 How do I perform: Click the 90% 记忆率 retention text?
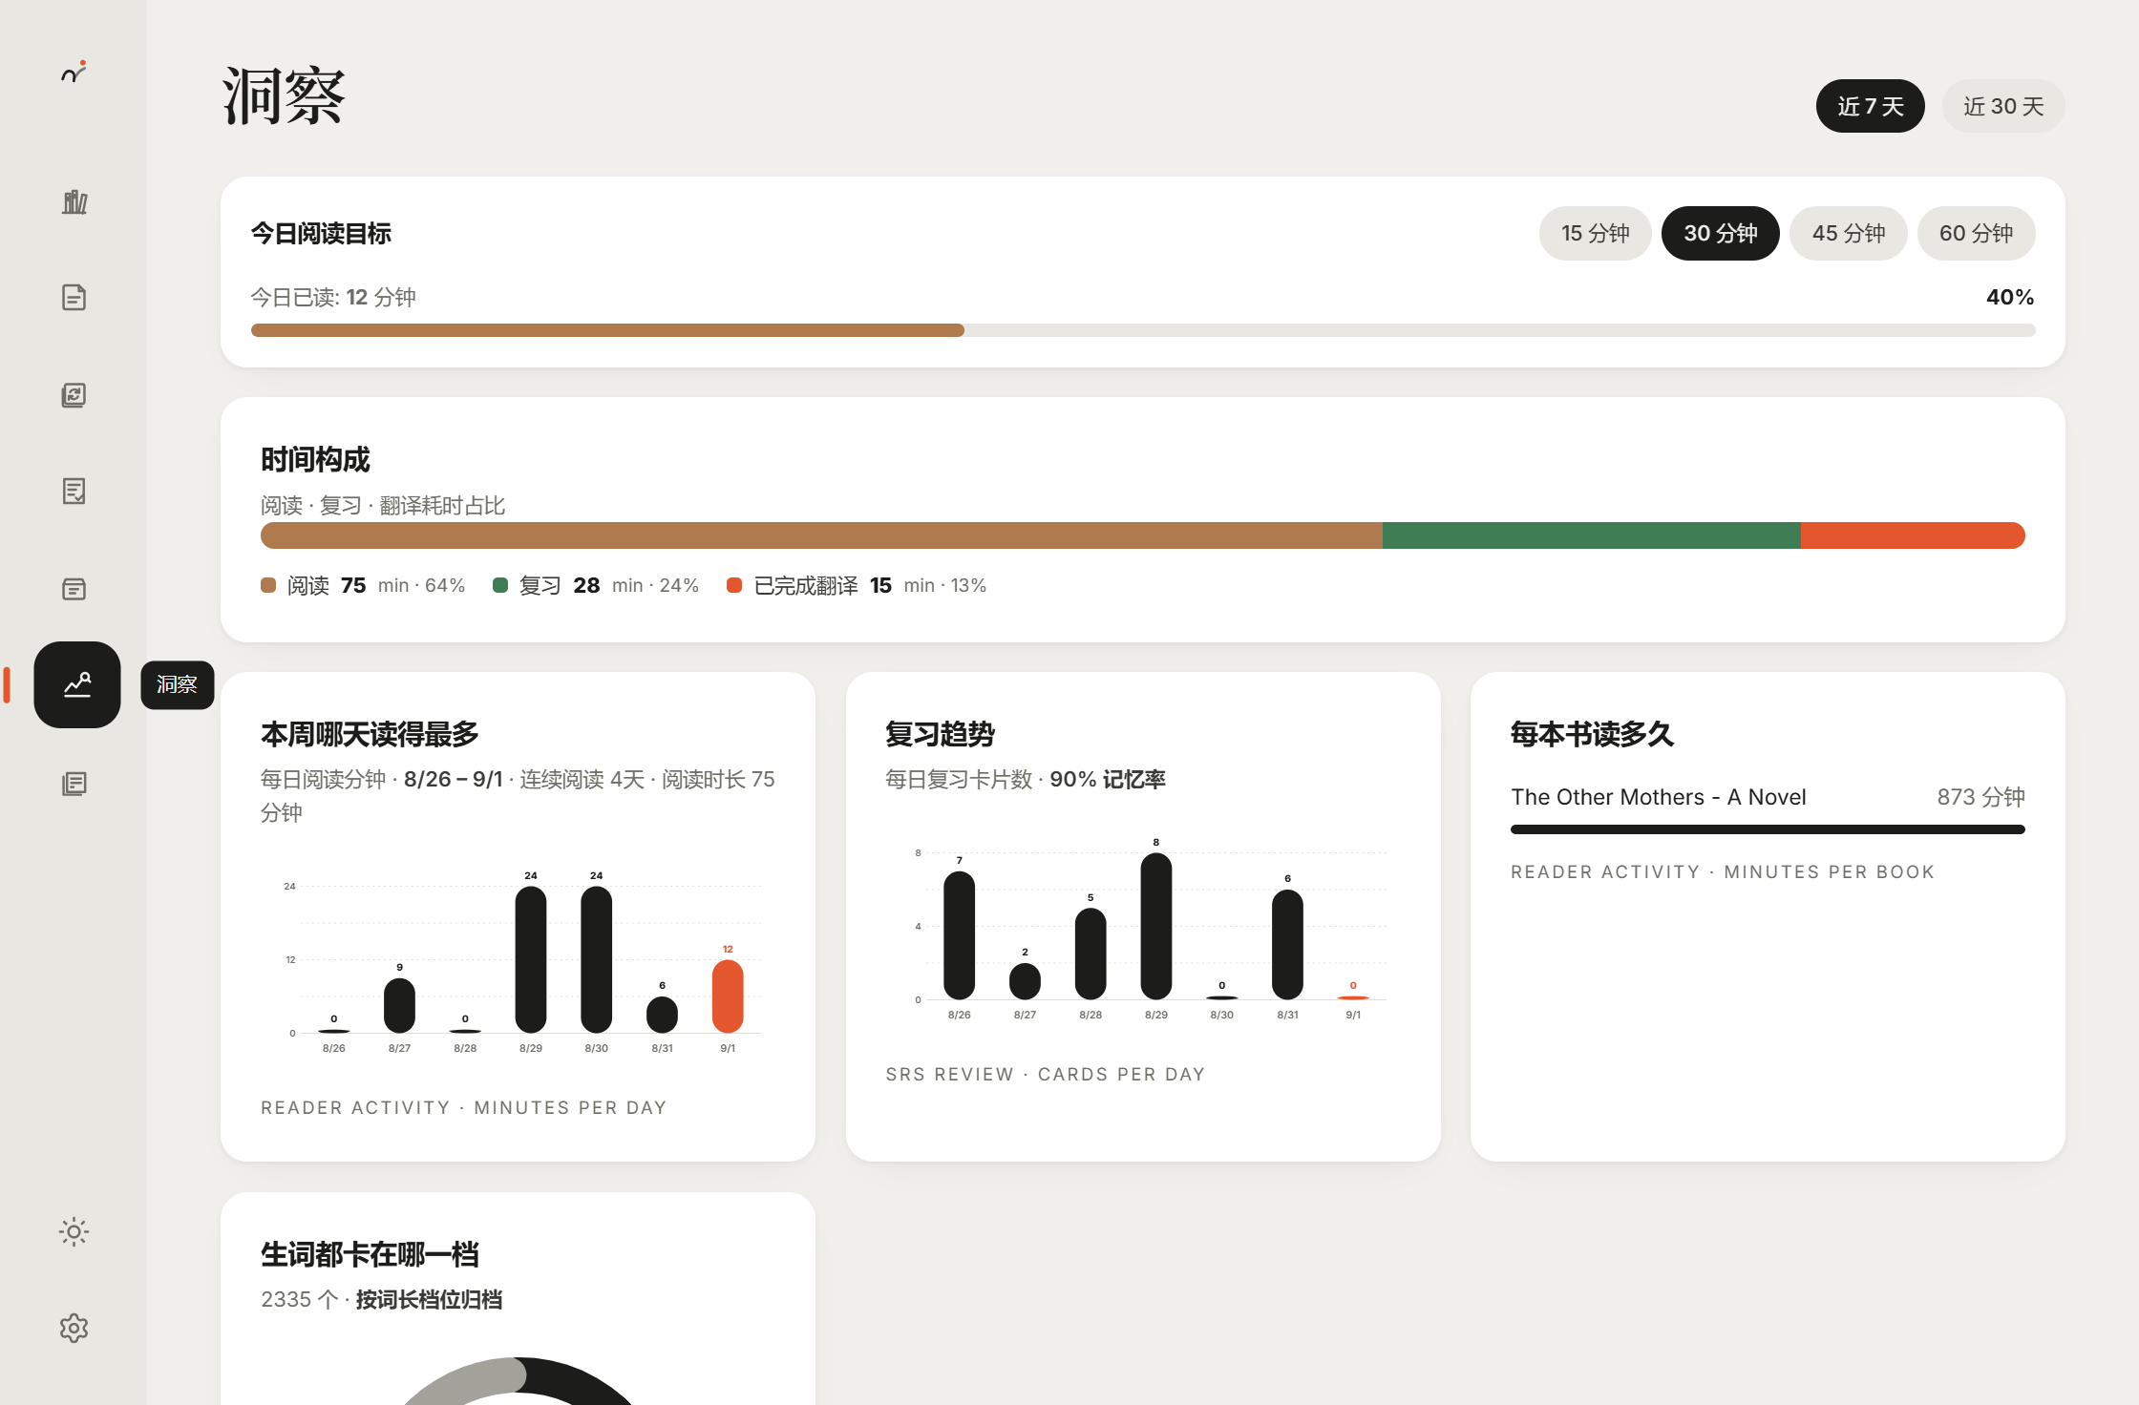click(x=1108, y=779)
